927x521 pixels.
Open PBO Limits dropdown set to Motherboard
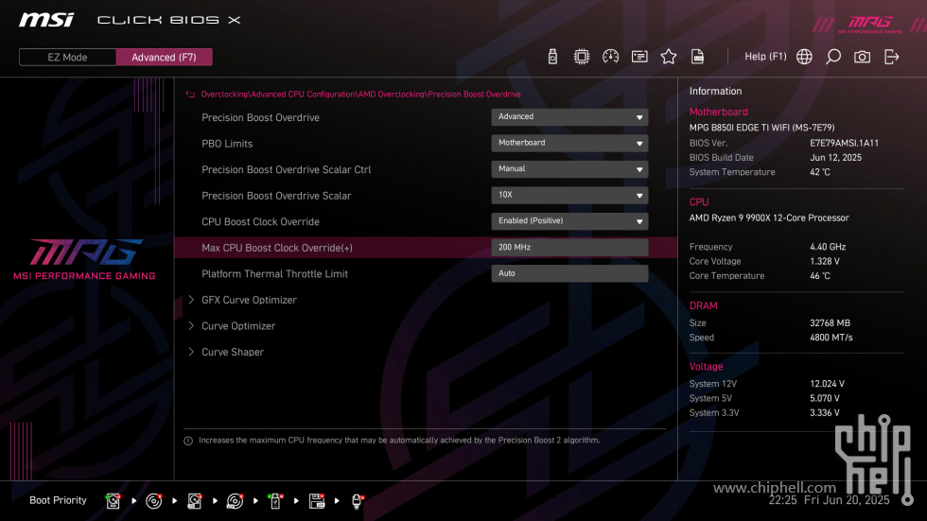pos(569,143)
